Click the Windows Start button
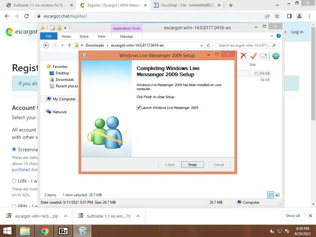The height and width of the screenshot is (237, 316). click(7, 231)
